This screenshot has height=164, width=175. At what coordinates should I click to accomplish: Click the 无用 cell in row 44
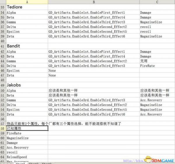157,61
